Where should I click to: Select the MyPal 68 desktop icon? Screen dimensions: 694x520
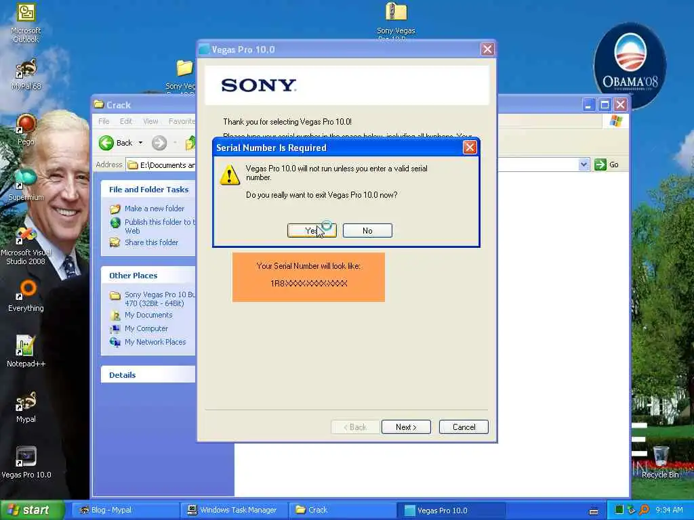[x=26, y=74]
